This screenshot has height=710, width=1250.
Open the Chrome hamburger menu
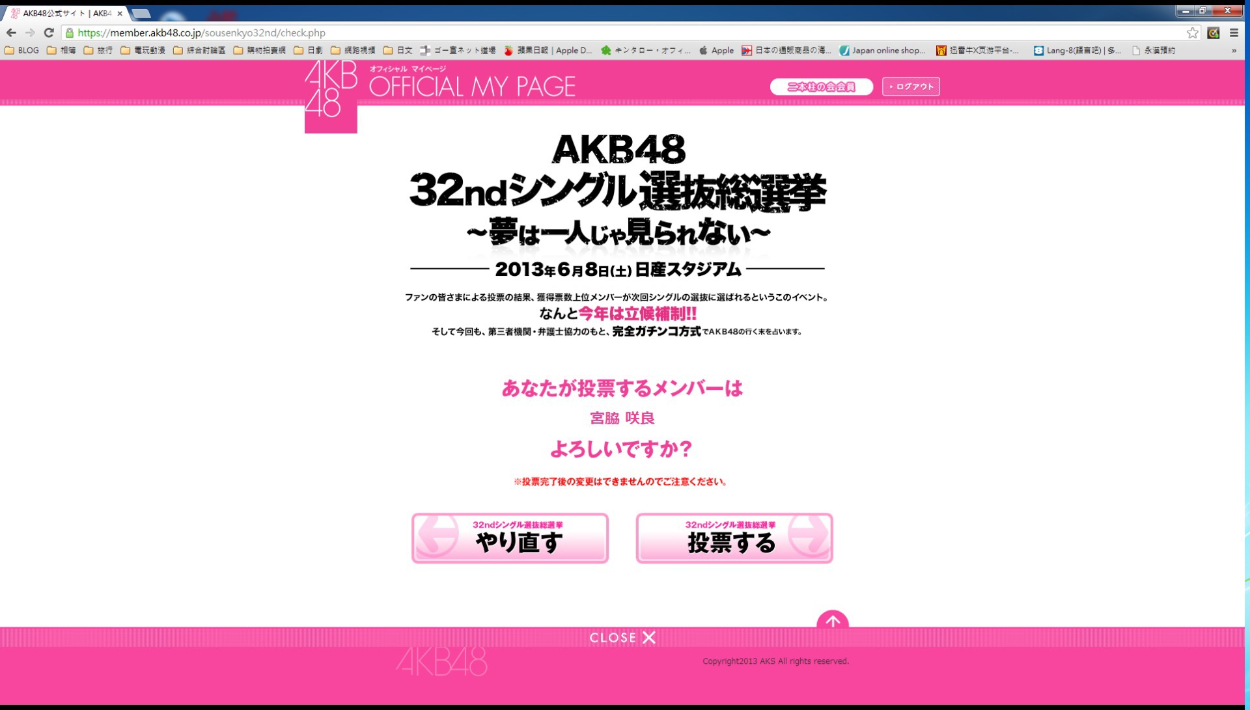pyautogui.click(x=1234, y=33)
